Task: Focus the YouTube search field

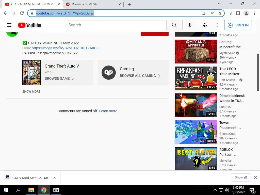Action: click(117, 25)
